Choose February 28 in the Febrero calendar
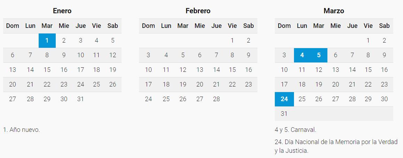The height and width of the screenshot is (158, 403). [216, 99]
